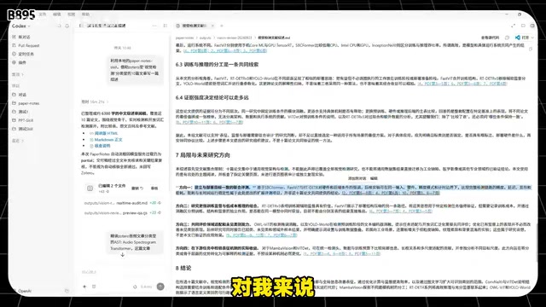Screen dimensions: 546x307
Task: Open the Codex dropdown at sidebar top
Action: (20, 26)
